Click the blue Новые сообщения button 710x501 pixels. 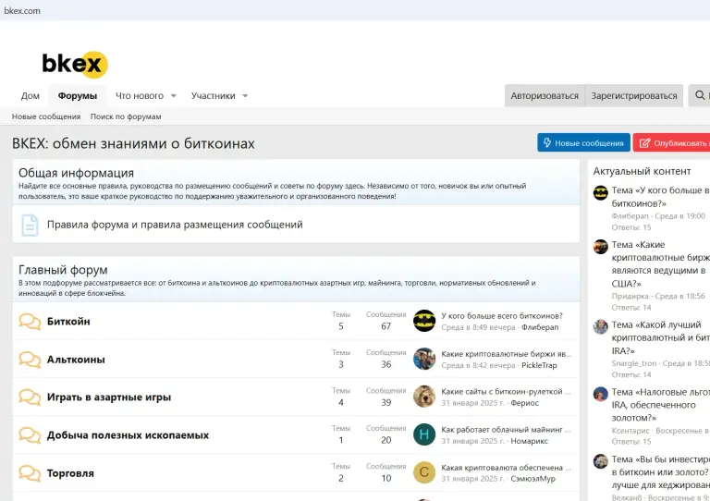(x=583, y=142)
